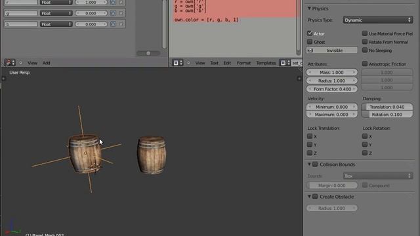Viewport: 420px width, 236px height.
Task: Toggle the Compound checkbox
Action: coord(365,185)
